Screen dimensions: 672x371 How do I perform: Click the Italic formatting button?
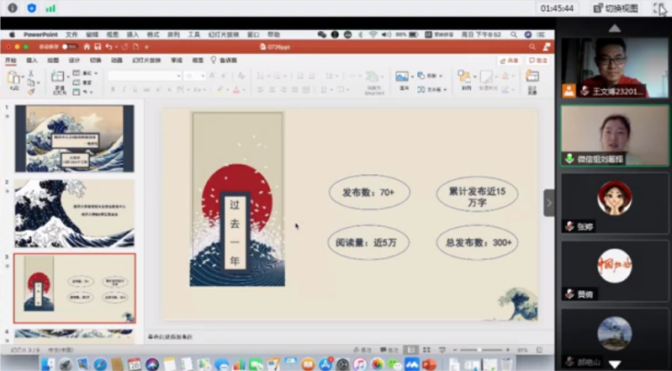click(124, 90)
